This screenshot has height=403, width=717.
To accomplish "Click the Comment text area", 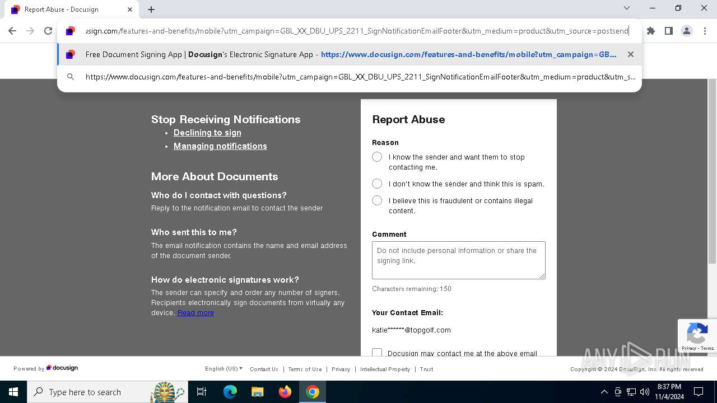I will coord(459,260).
